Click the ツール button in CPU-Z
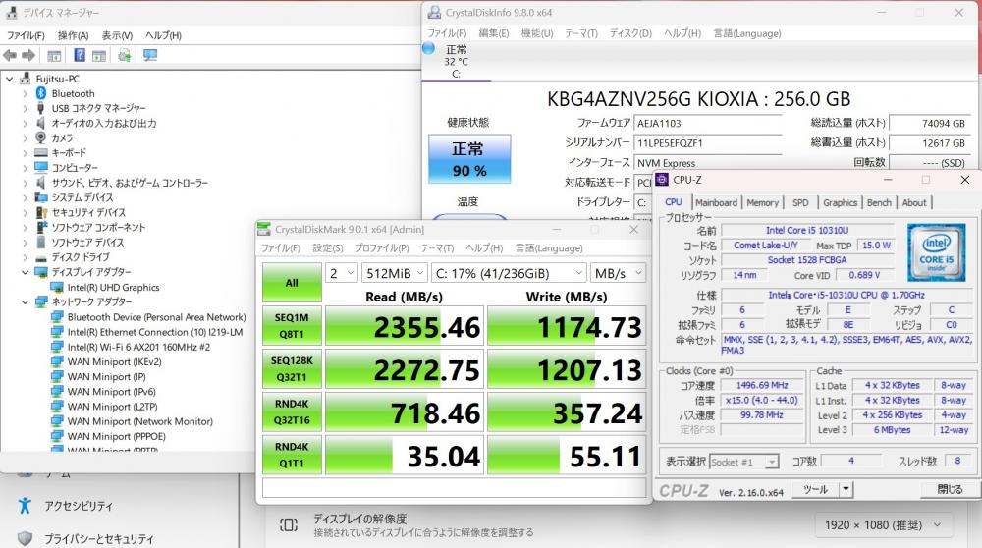 [815, 489]
